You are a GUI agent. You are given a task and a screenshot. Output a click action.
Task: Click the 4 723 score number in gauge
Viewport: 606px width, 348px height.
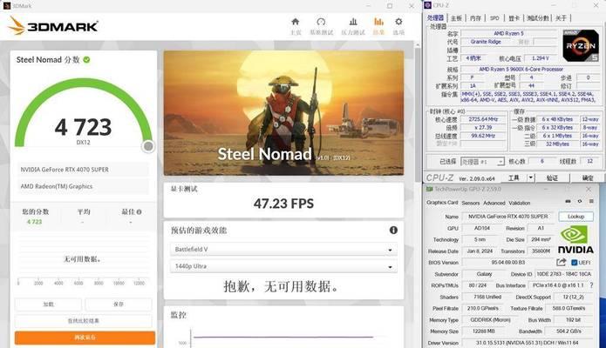(83, 127)
